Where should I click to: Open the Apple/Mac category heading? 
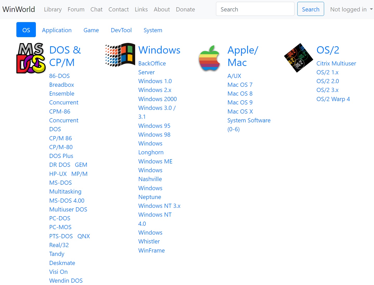click(x=243, y=56)
